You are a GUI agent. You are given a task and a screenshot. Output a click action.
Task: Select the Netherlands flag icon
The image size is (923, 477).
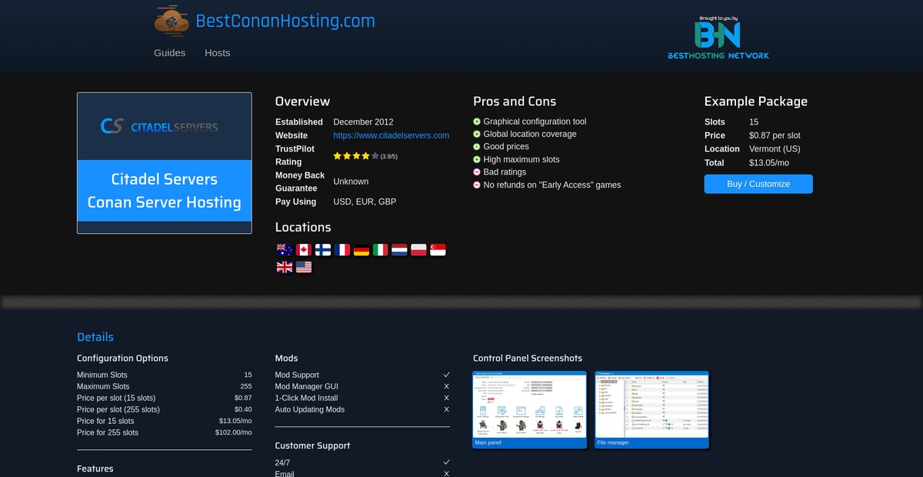(x=399, y=250)
